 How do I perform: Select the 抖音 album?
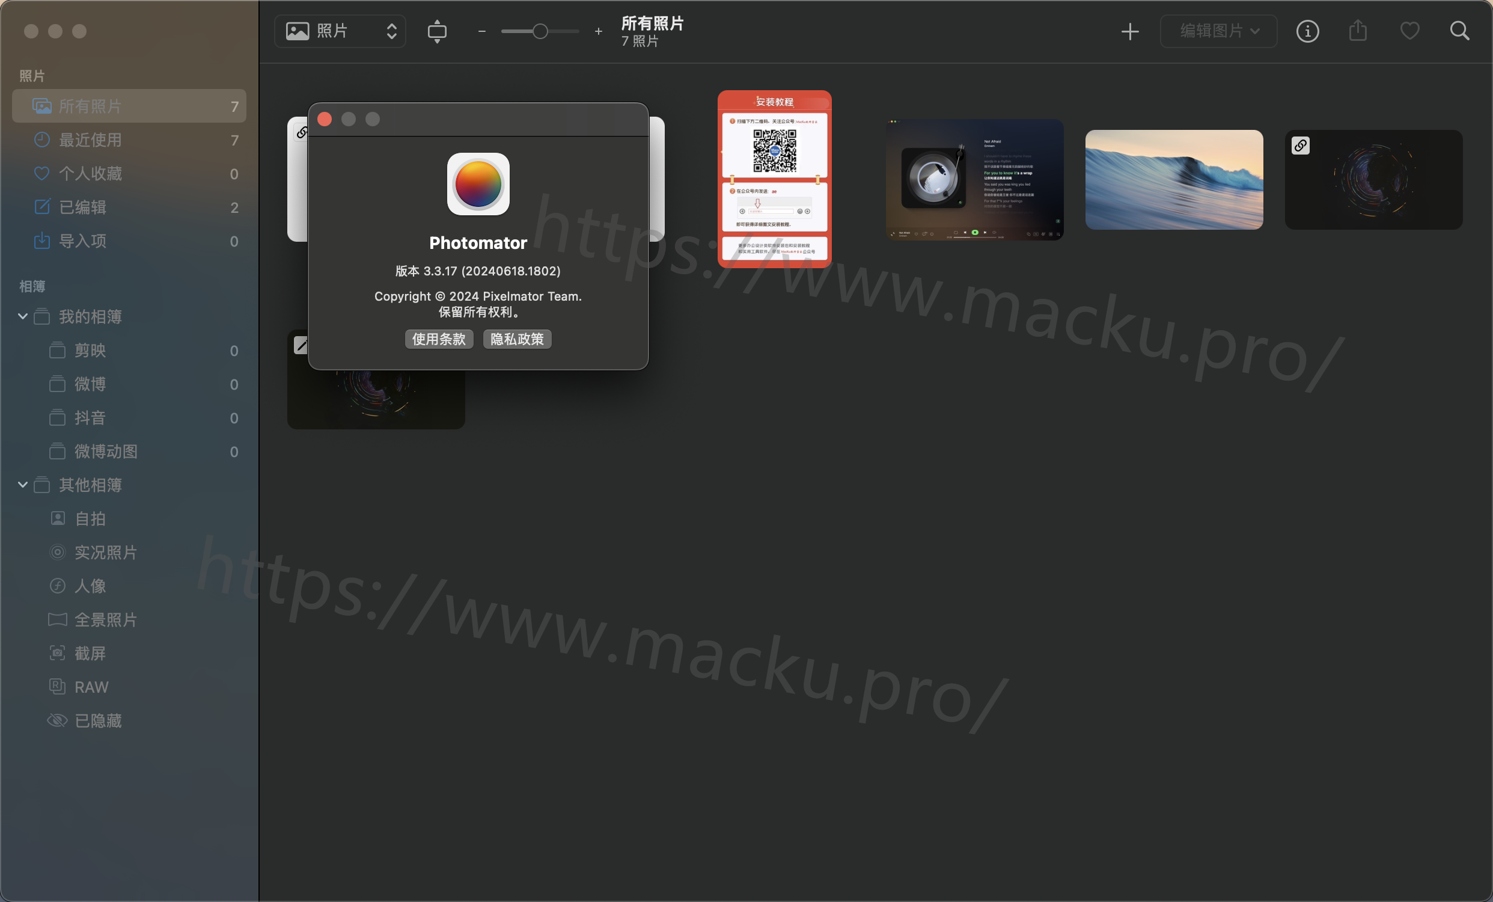pyautogui.click(x=129, y=418)
